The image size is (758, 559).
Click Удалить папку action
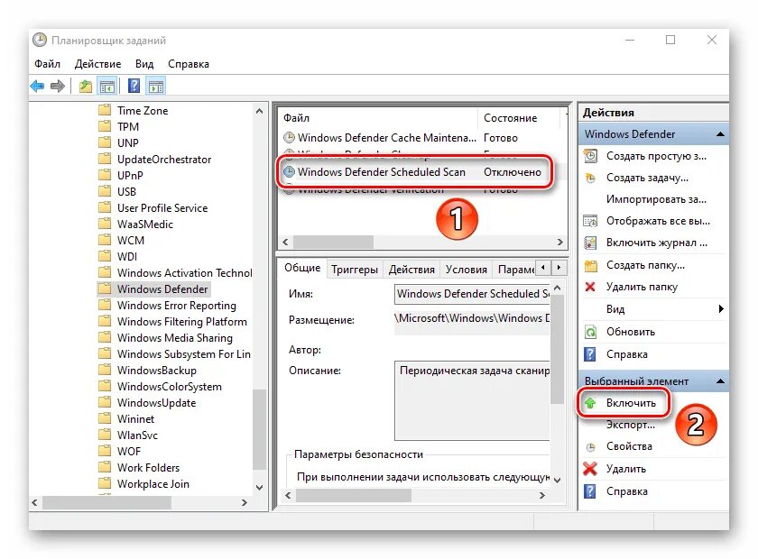pos(642,287)
